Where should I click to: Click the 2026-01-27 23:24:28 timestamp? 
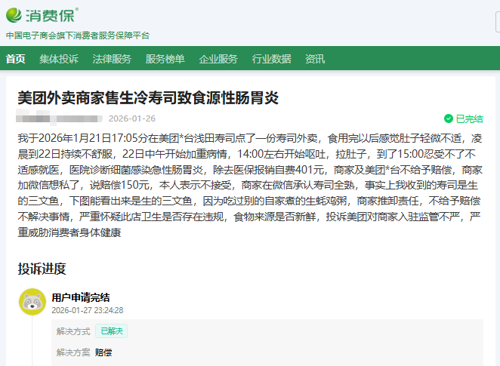(88, 310)
